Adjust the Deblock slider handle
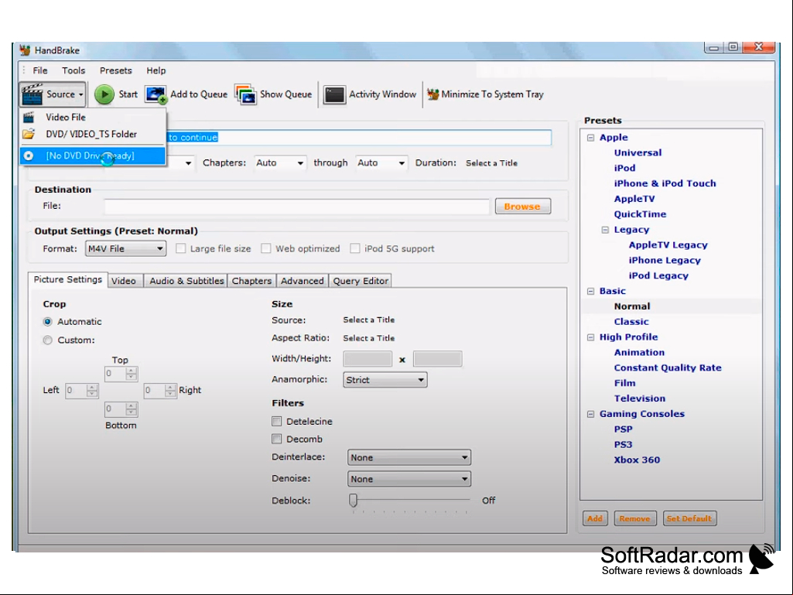The image size is (793, 595). tap(353, 500)
